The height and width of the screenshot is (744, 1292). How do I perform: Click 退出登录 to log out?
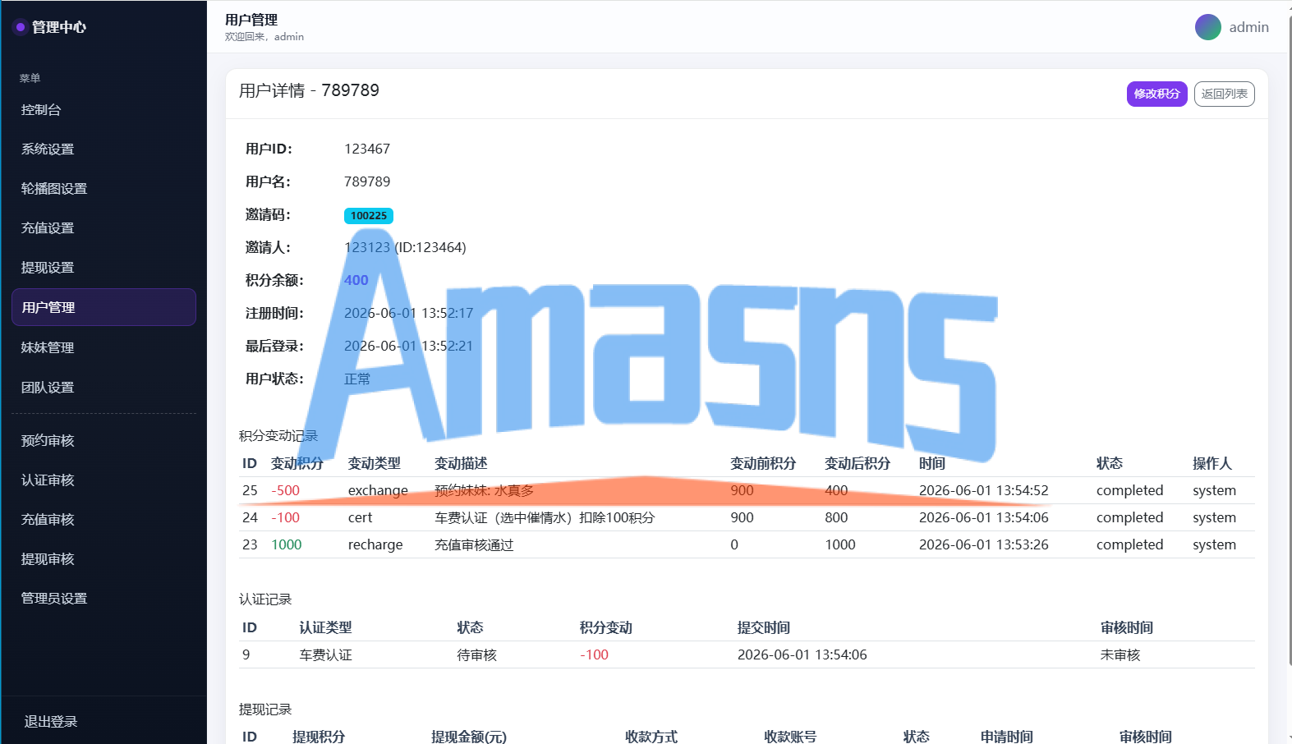coord(50,722)
